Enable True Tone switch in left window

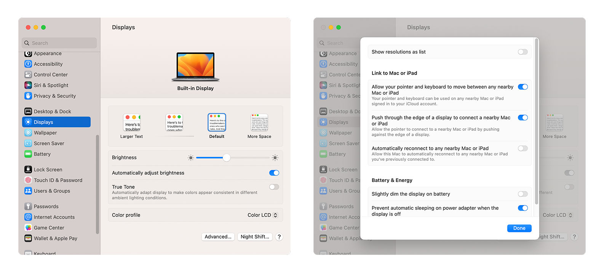[x=274, y=187]
